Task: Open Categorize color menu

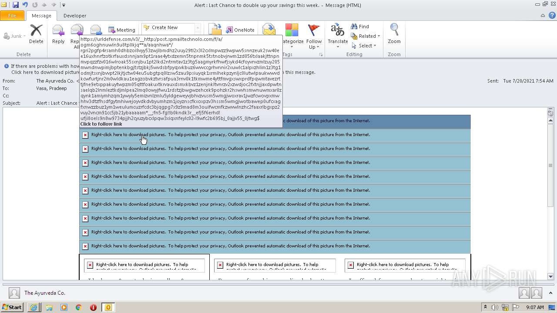Action: click(x=292, y=35)
